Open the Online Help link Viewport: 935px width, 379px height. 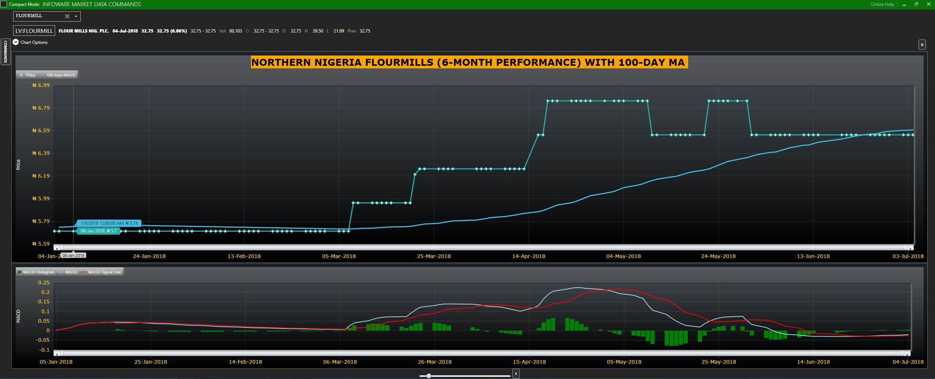882,4
